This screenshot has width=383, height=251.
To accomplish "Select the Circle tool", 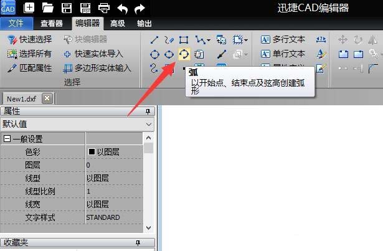I will tap(154, 54).
